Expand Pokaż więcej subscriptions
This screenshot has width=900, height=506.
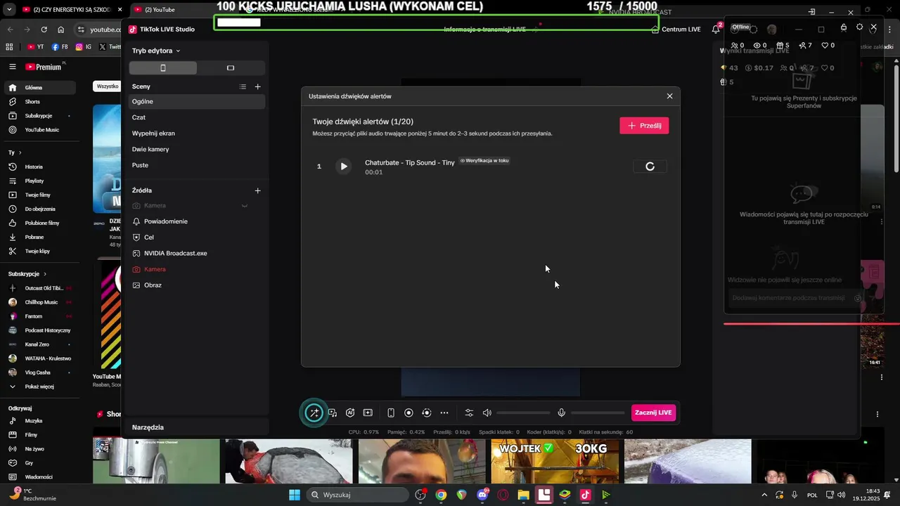(39, 387)
